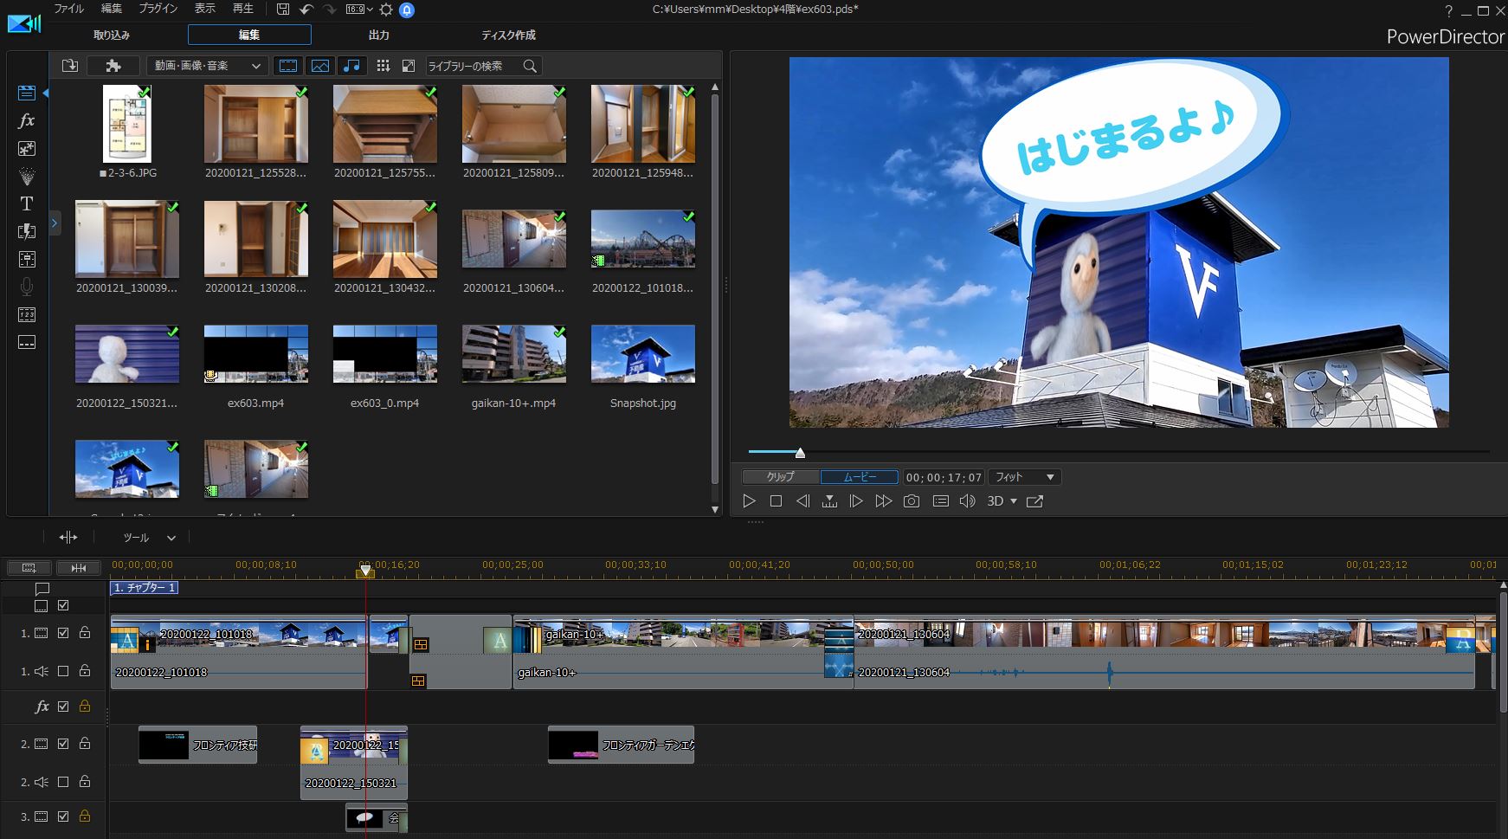Toggle video track 3 enable checkbox

[63, 816]
